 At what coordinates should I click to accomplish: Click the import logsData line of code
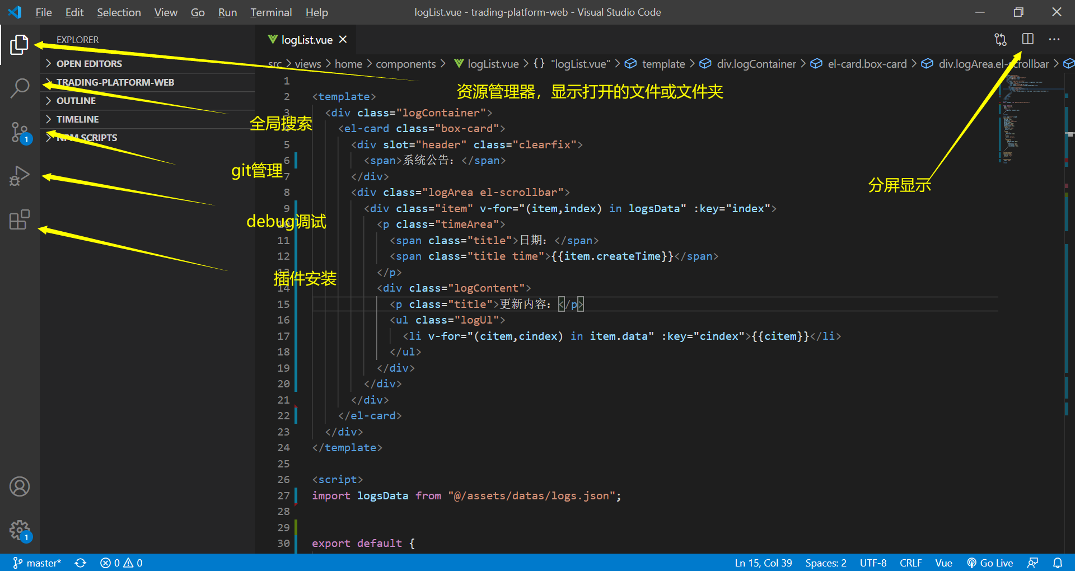tap(466, 495)
